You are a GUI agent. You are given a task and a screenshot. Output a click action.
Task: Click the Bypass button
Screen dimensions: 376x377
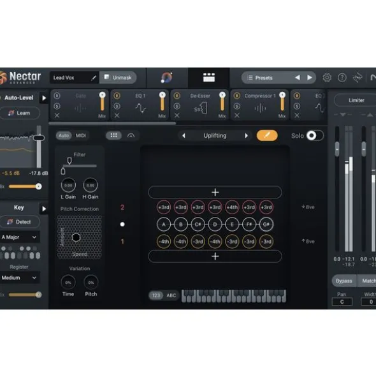344,281
